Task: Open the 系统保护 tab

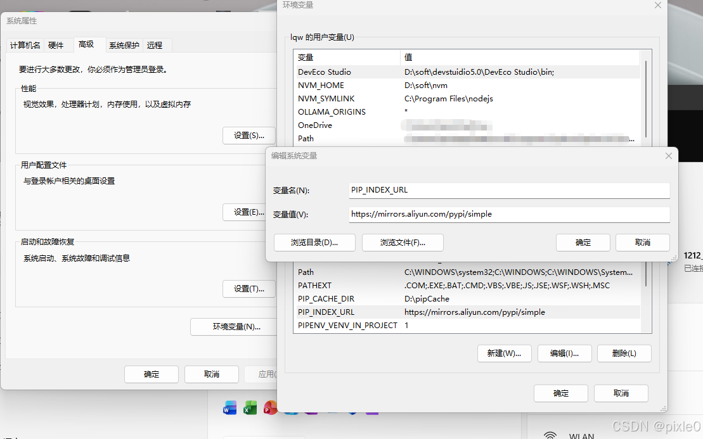Action: click(x=124, y=45)
